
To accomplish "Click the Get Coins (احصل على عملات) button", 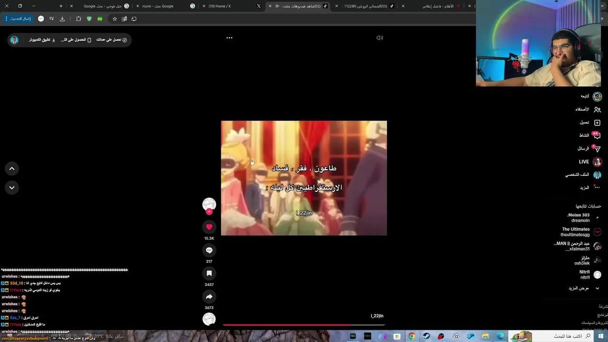I will point(112,40).
